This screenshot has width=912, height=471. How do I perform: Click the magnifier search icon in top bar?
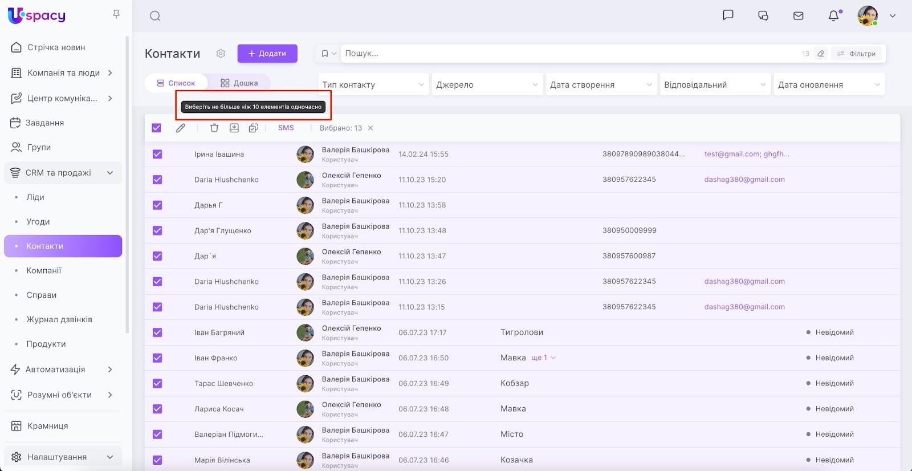coord(155,16)
